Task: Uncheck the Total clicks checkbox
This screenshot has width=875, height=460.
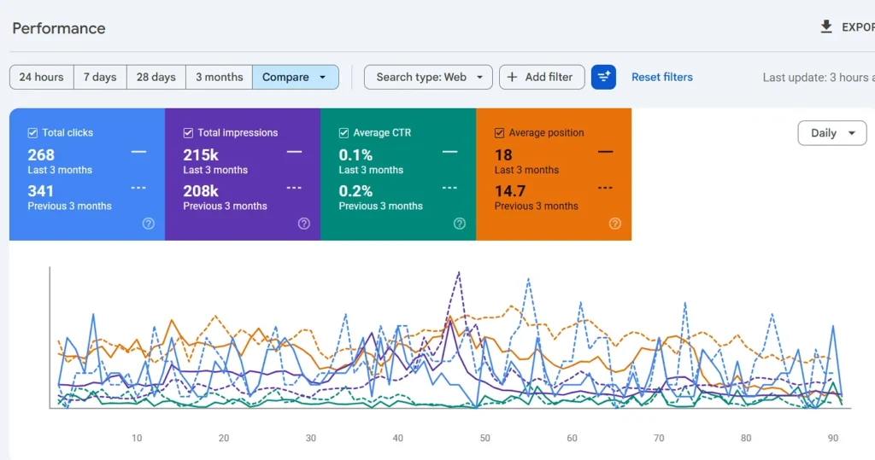Action: (x=32, y=132)
